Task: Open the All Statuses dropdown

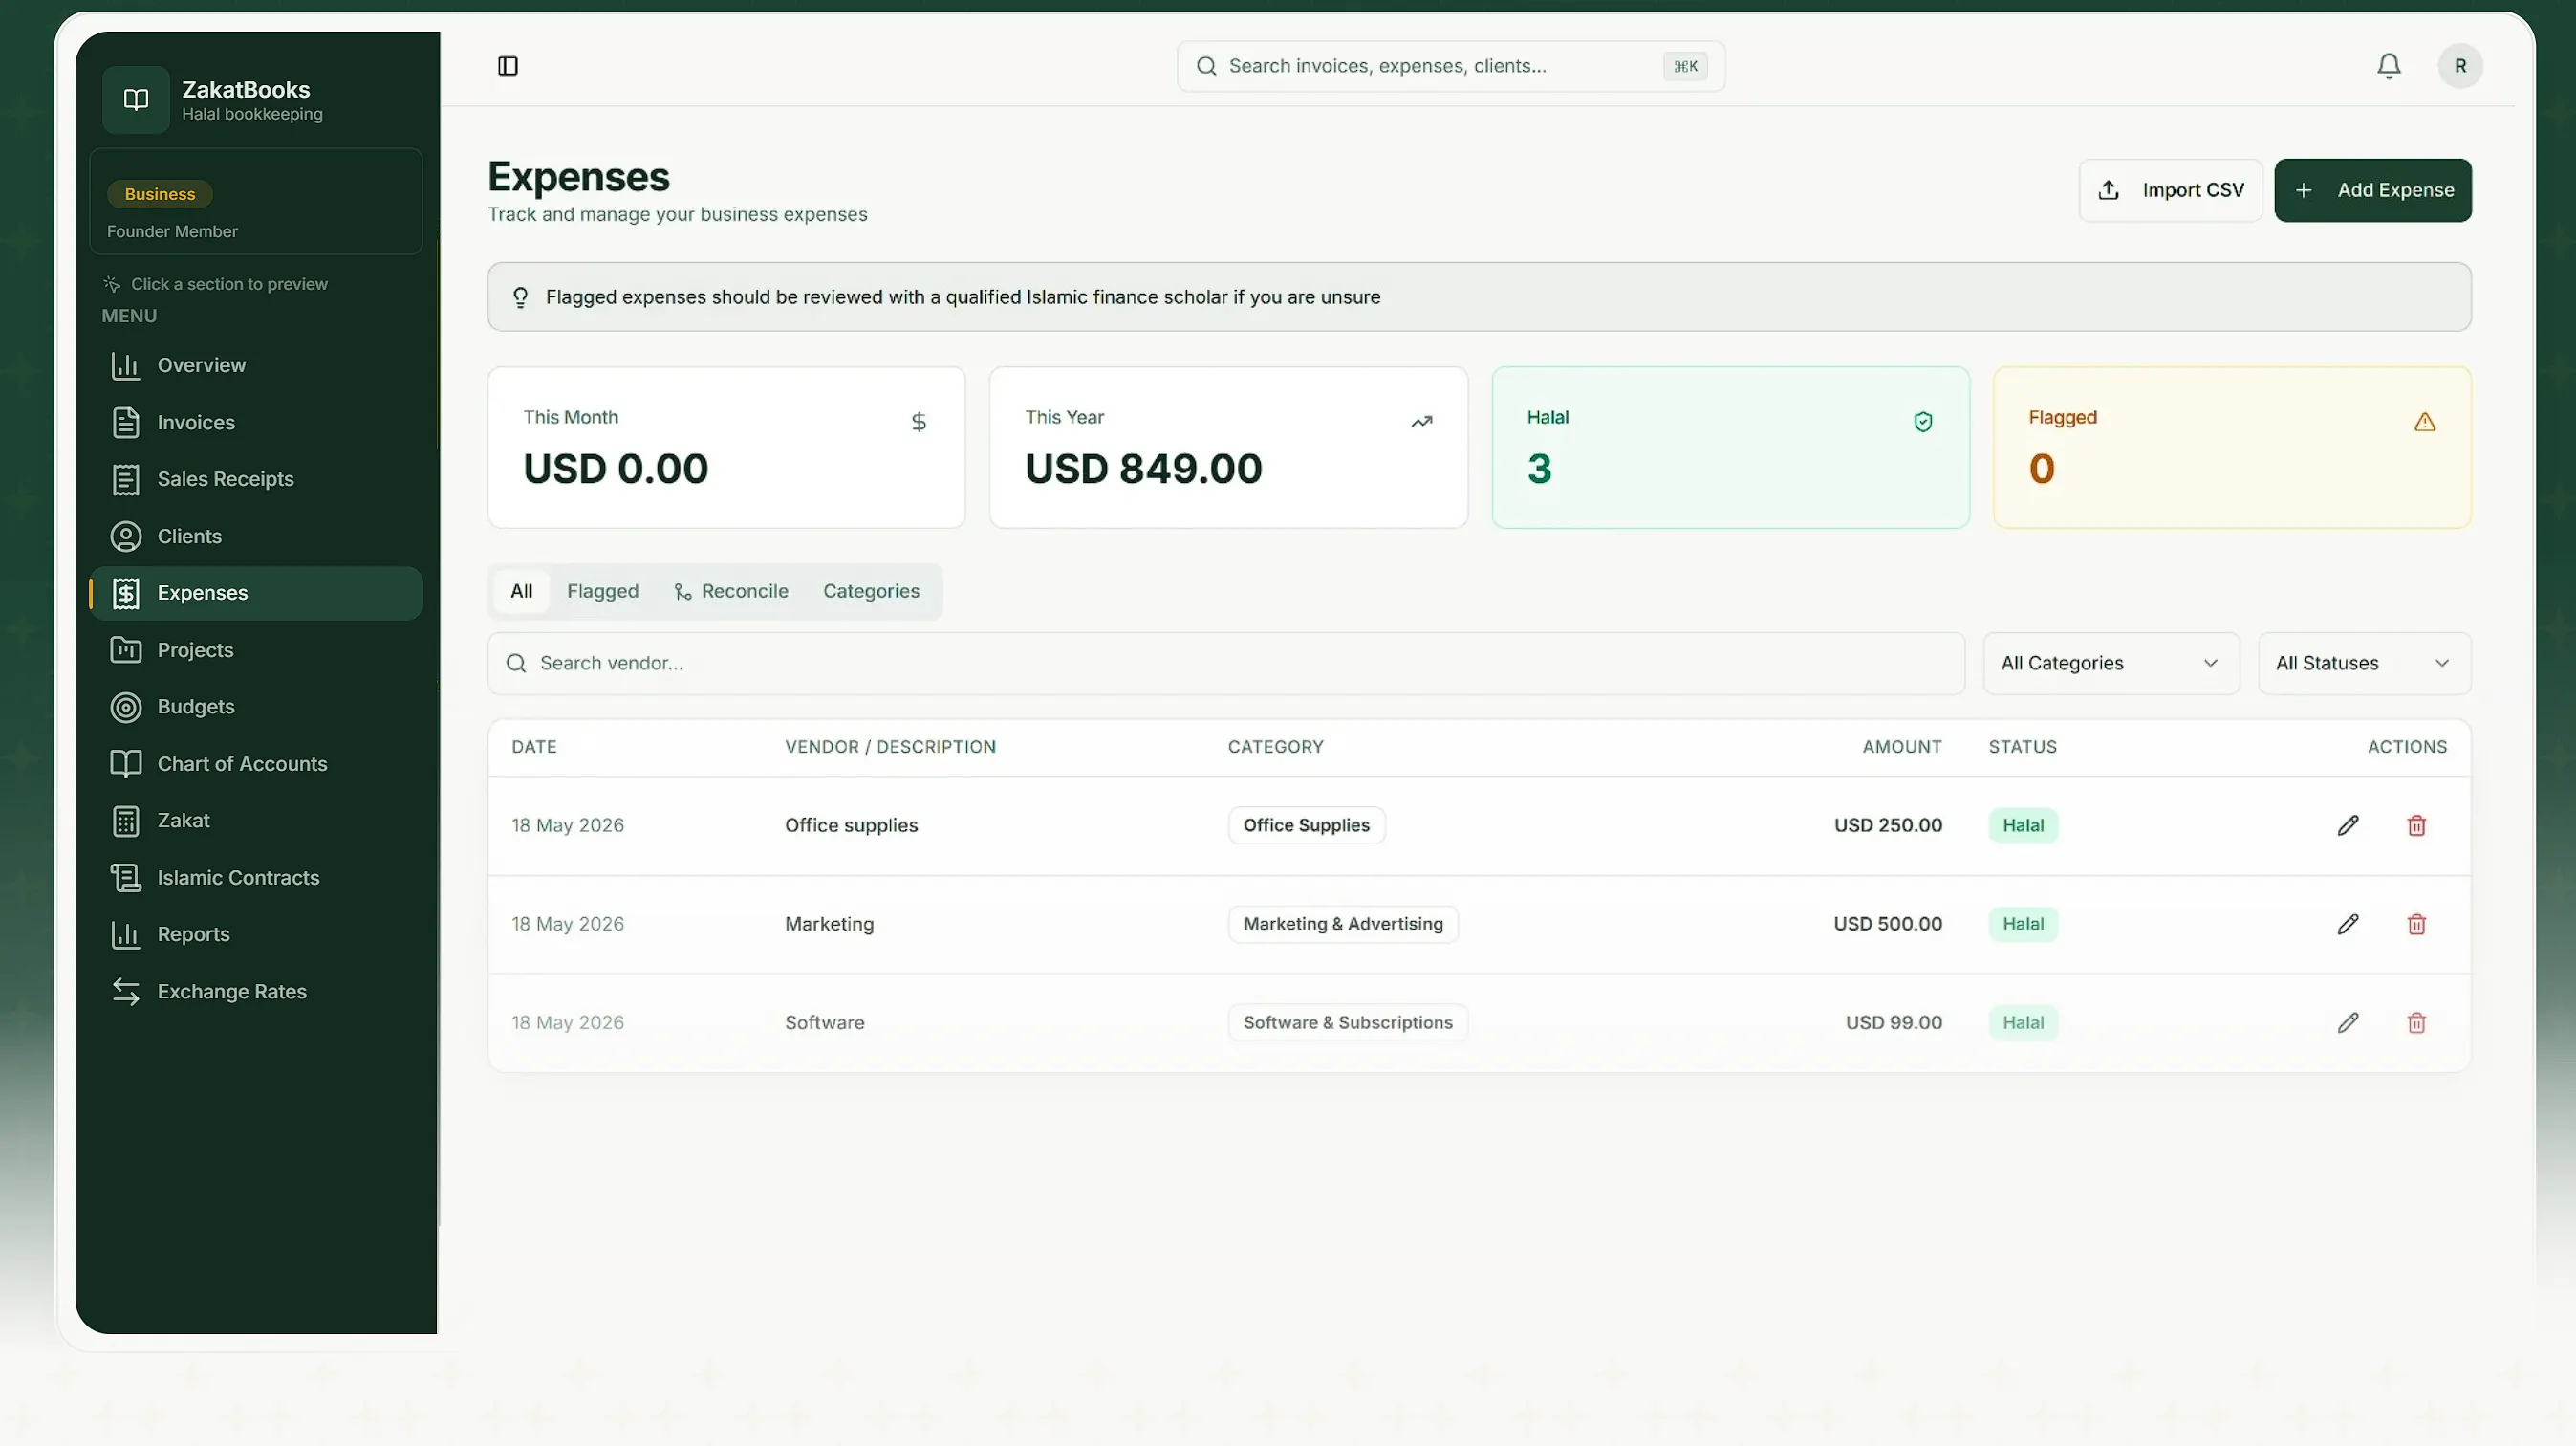Action: pos(2363,664)
